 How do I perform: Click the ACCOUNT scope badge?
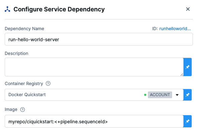[x=160, y=95]
